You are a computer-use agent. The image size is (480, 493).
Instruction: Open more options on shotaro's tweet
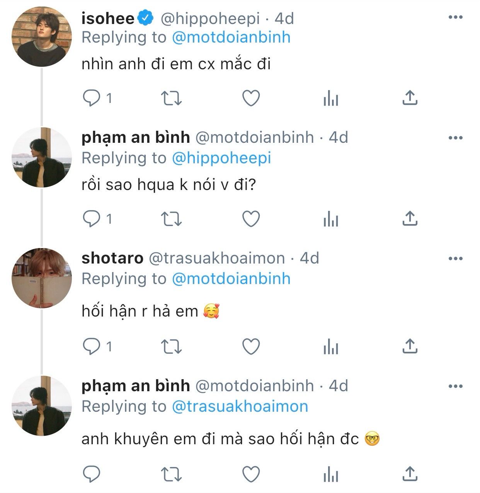click(456, 258)
